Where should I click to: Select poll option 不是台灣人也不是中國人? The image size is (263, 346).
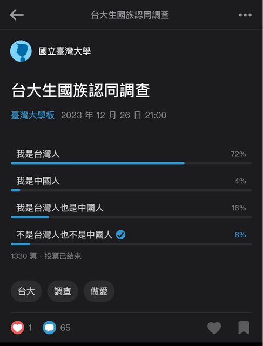click(131, 238)
